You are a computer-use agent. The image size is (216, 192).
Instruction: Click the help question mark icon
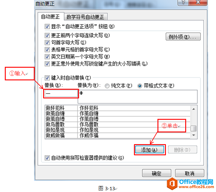click(x=183, y=2)
